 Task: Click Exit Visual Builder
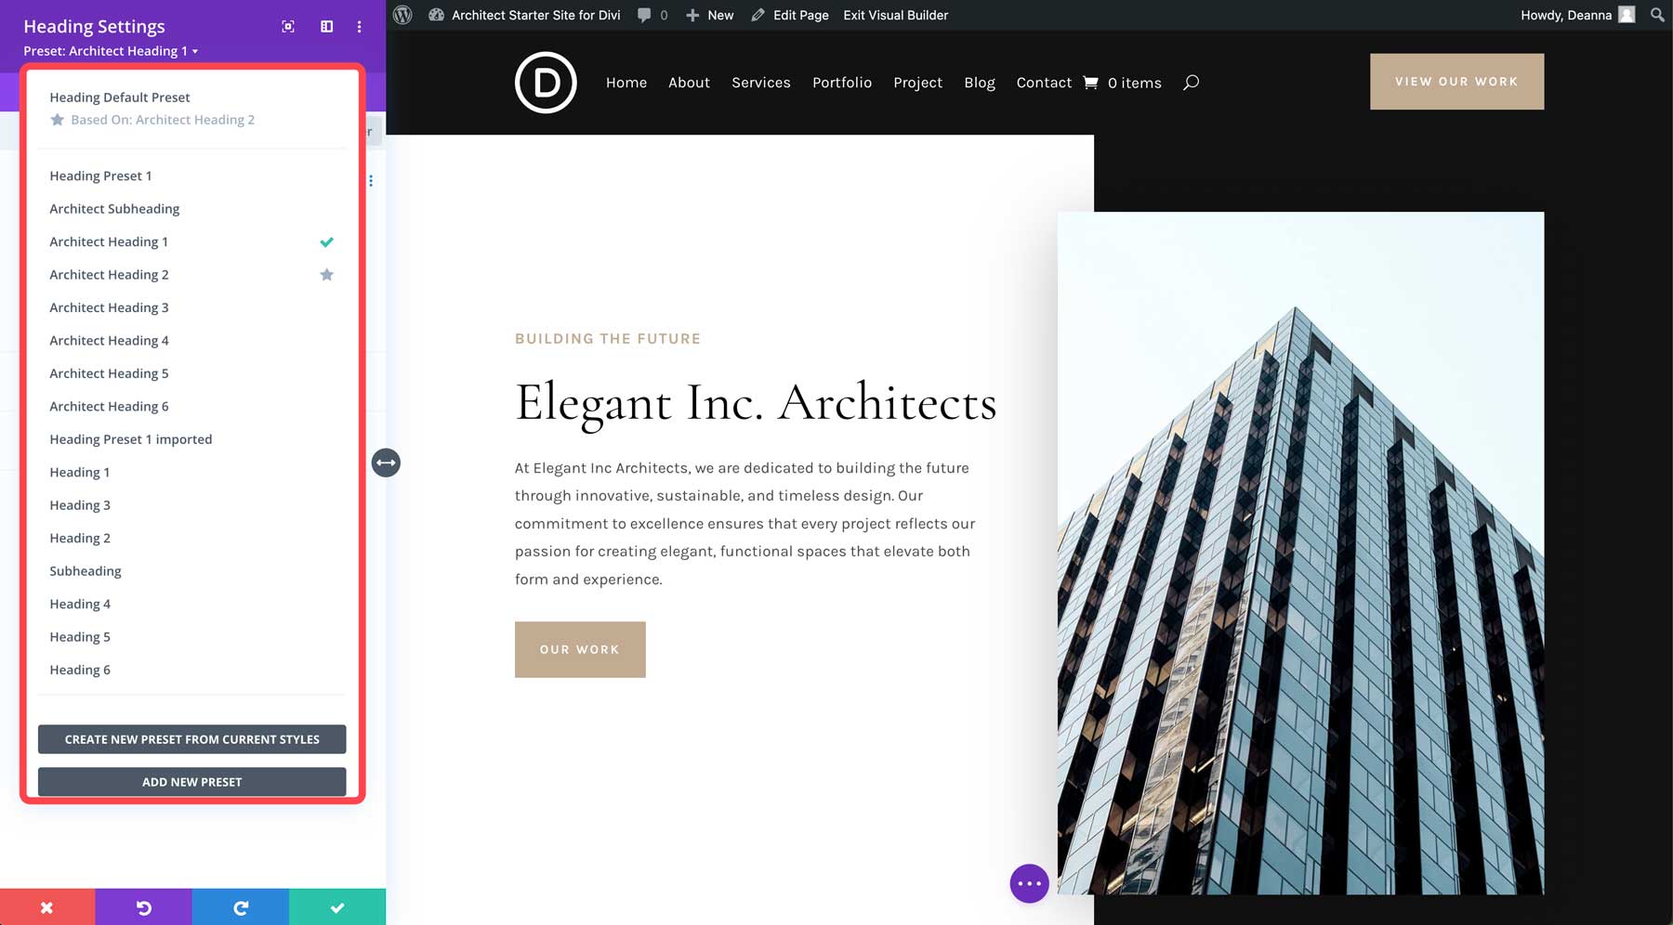pyautogui.click(x=894, y=15)
